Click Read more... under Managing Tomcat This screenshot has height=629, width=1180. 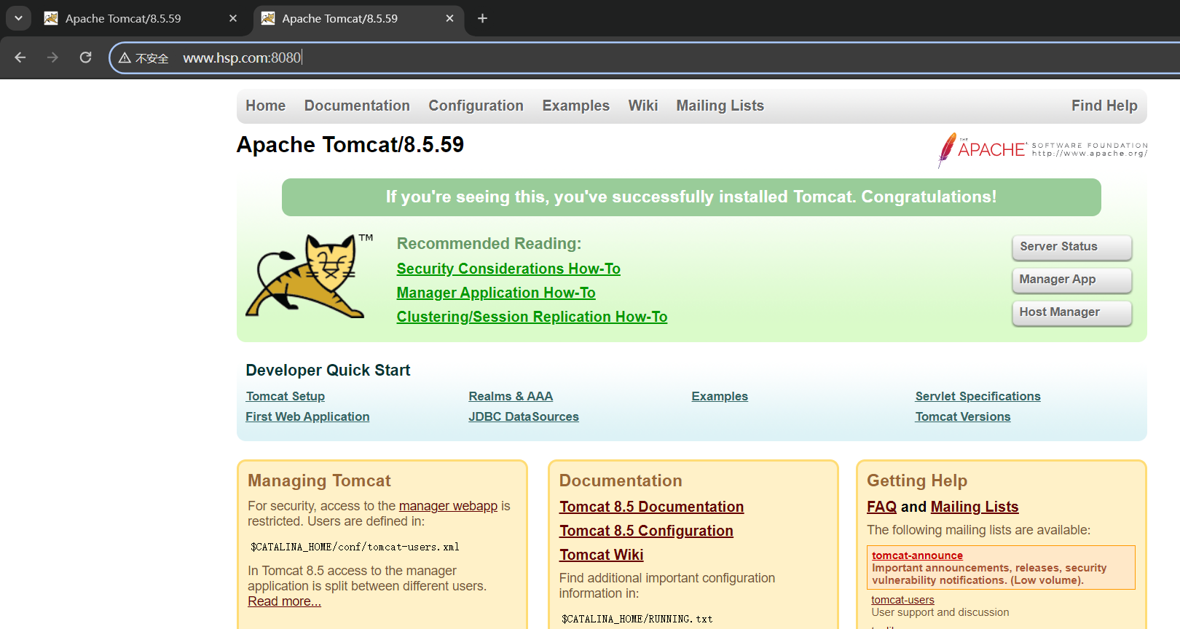(284, 601)
